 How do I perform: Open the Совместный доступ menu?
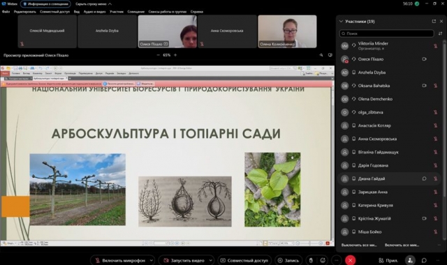pos(54,12)
